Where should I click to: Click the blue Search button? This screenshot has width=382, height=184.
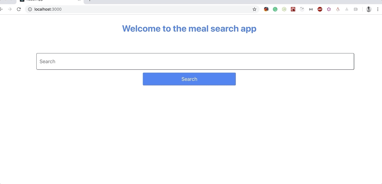pyautogui.click(x=189, y=79)
